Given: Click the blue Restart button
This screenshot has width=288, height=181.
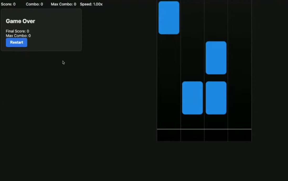Looking at the screenshot, I should coord(17,42).
